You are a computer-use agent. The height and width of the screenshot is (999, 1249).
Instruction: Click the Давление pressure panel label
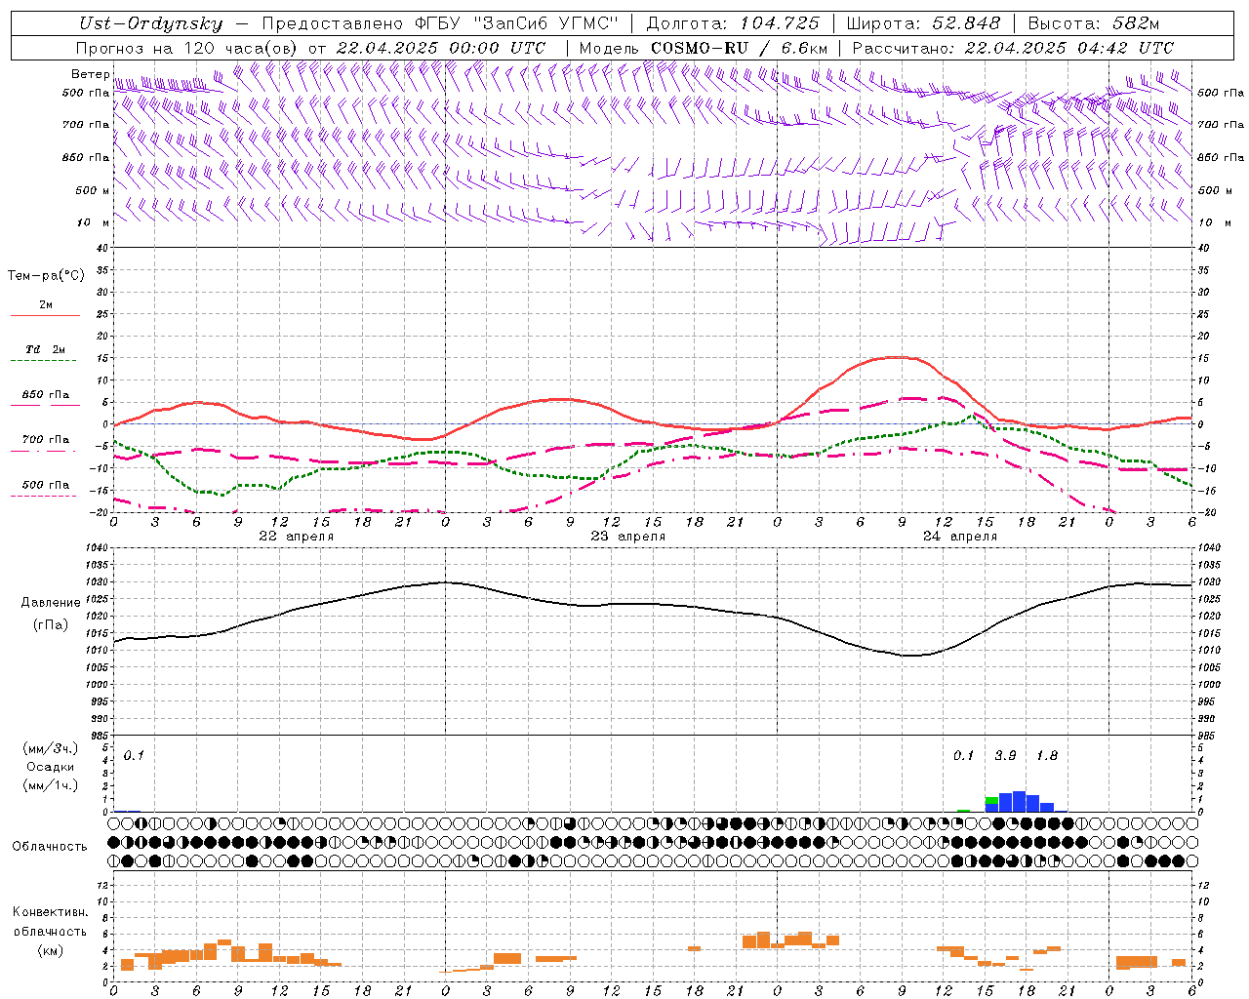click(49, 603)
